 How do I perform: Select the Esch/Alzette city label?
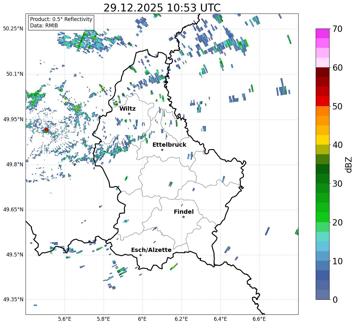click(151, 250)
